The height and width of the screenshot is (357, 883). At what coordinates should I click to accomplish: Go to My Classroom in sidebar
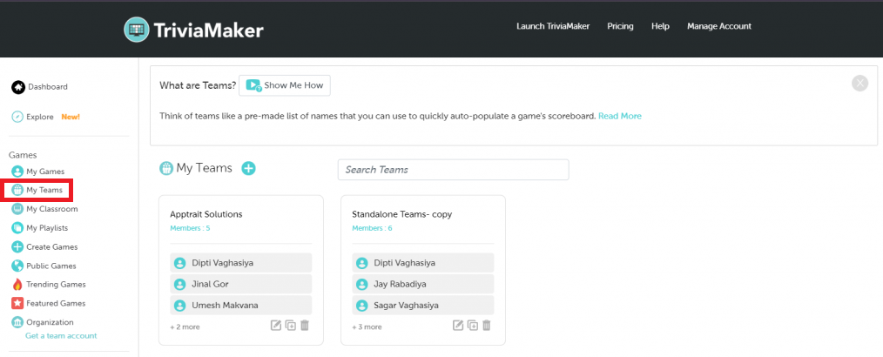[x=51, y=209]
